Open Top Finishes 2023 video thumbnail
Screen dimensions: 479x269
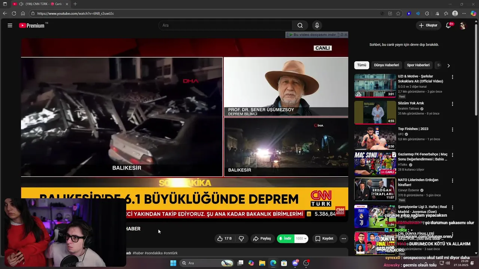point(375,138)
